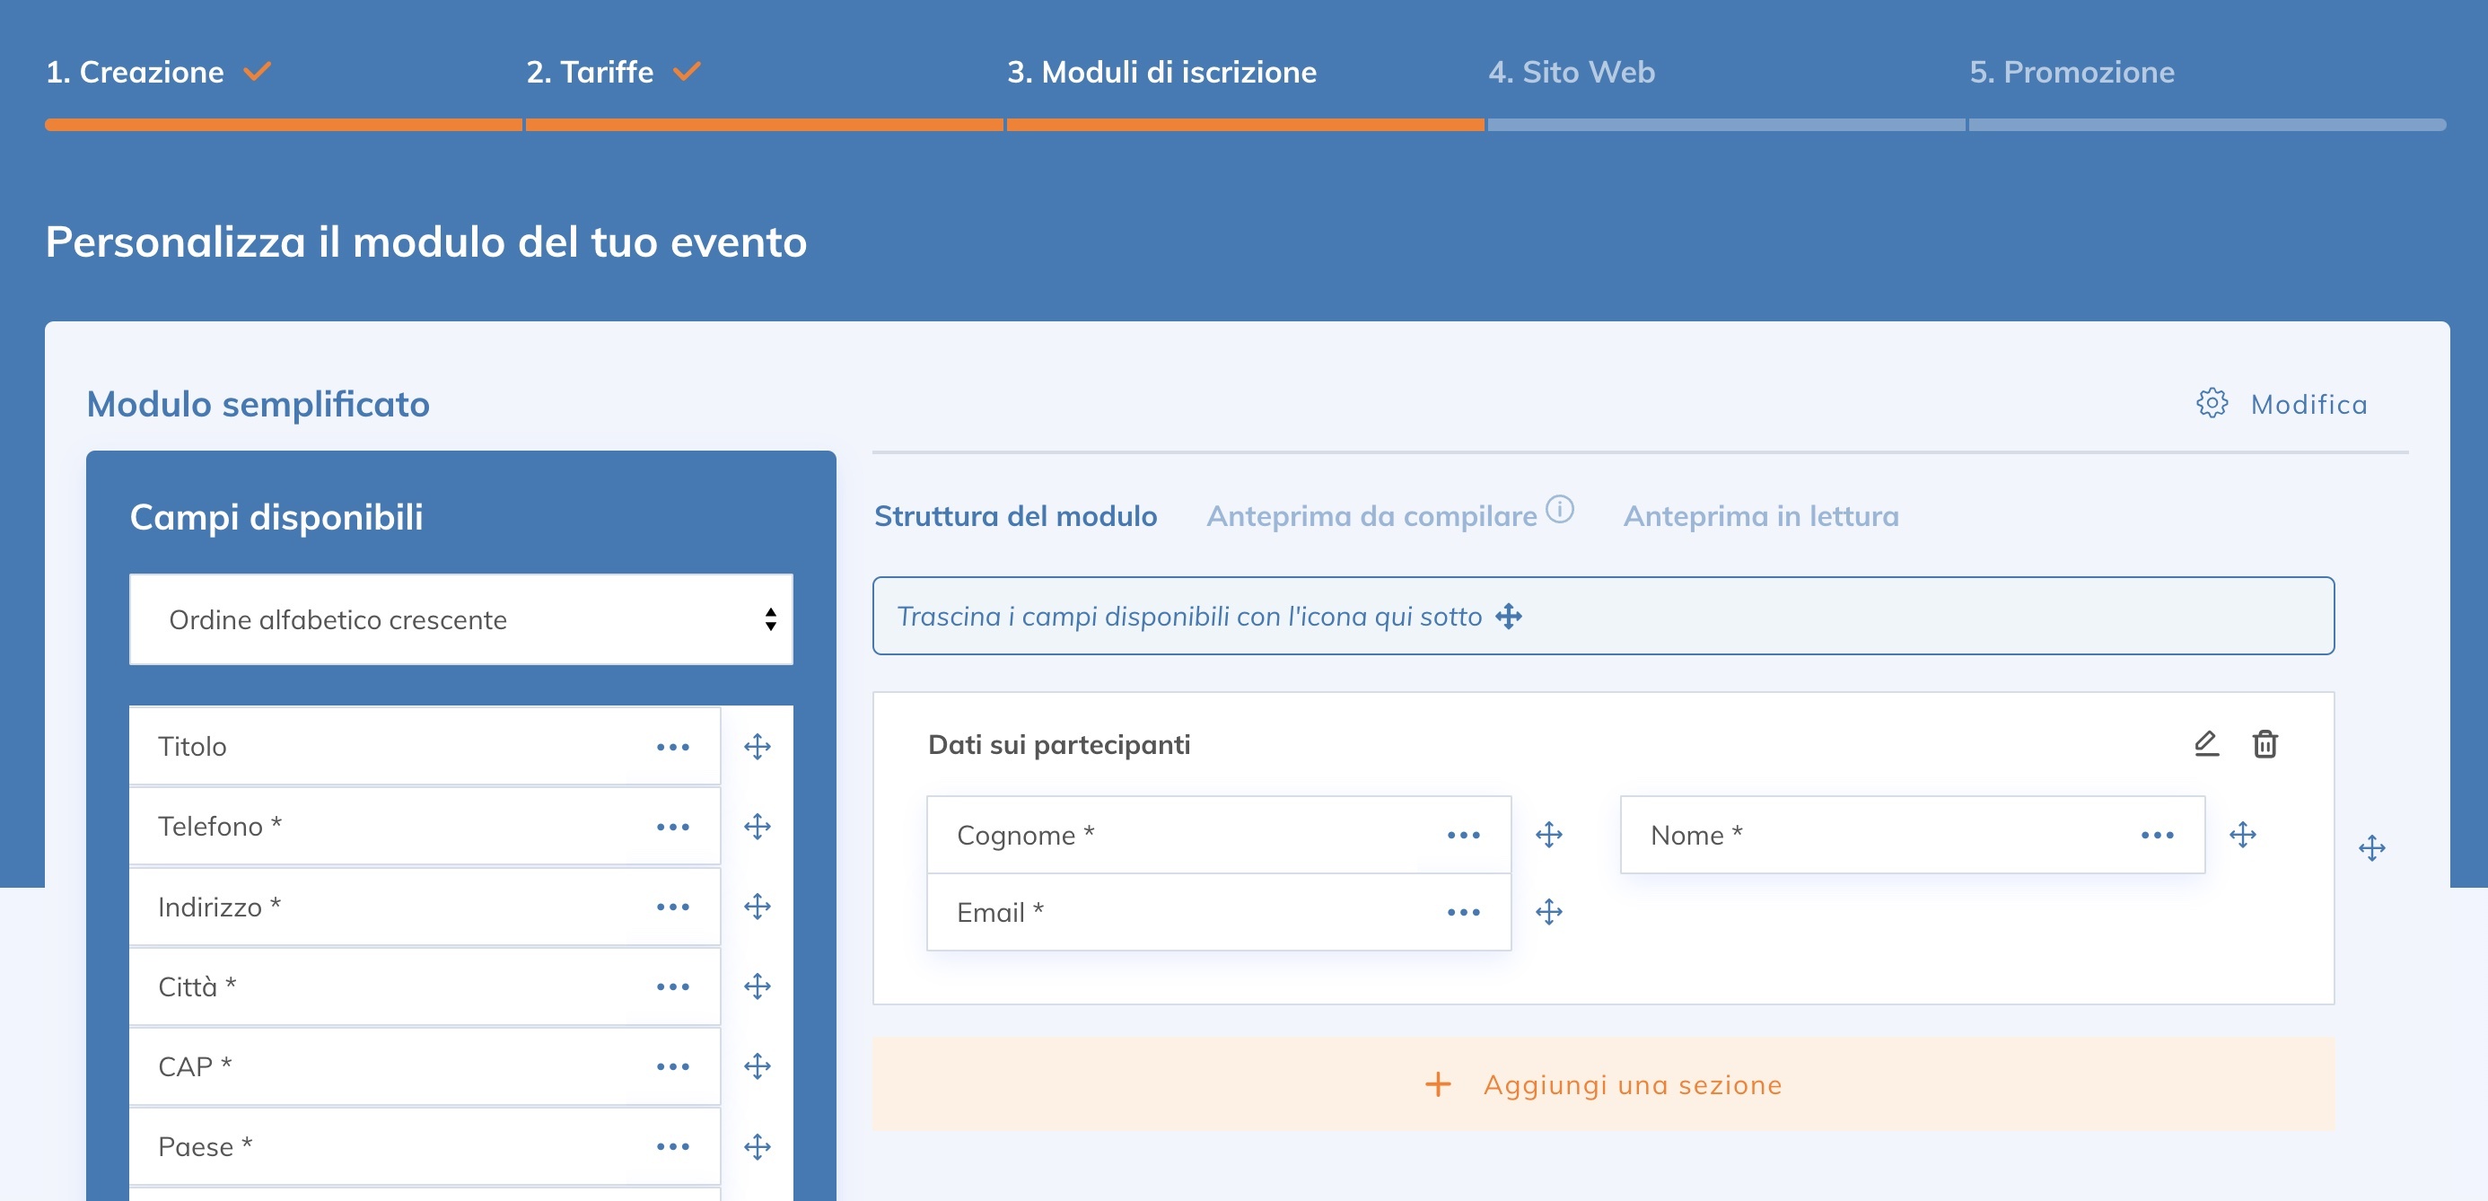Click the drag icon next to CAP
Viewport: 2488px width, 1201px height.
[x=758, y=1065]
